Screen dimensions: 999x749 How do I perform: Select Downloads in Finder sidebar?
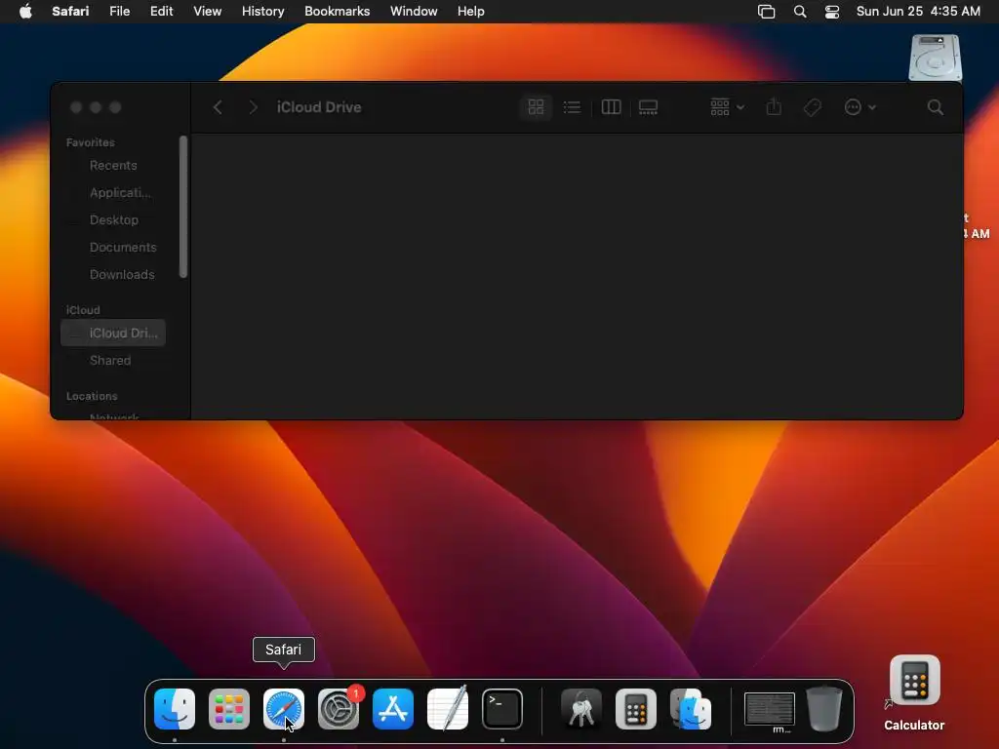click(x=113, y=275)
